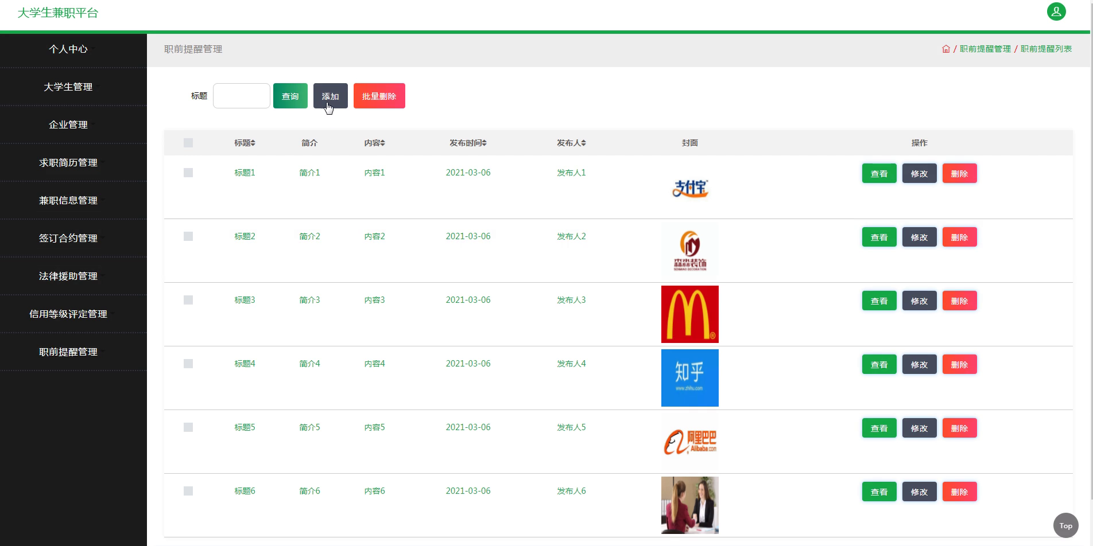Click 查看 for 标题3 row

click(879, 301)
